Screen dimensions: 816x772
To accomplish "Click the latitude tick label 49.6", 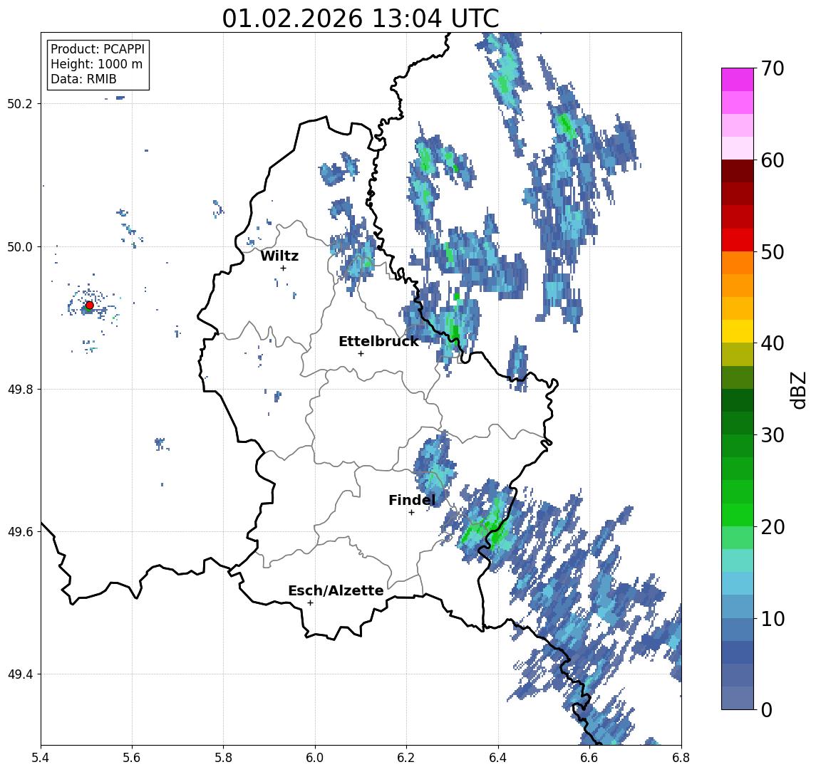I will (x=20, y=532).
